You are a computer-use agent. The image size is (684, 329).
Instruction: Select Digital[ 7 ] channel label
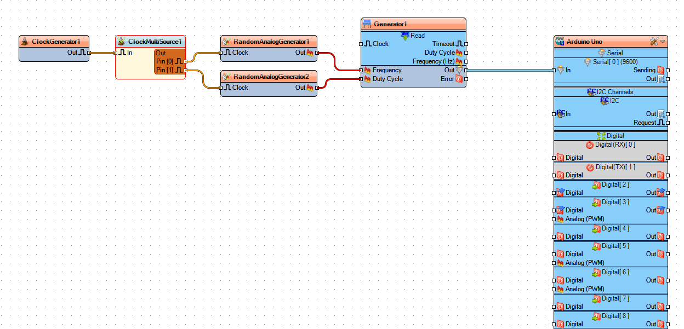pos(615,298)
